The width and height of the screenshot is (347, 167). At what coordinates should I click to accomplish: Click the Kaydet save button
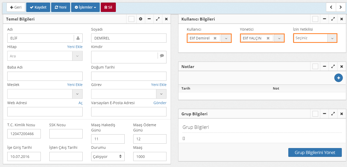[x=38, y=7]
